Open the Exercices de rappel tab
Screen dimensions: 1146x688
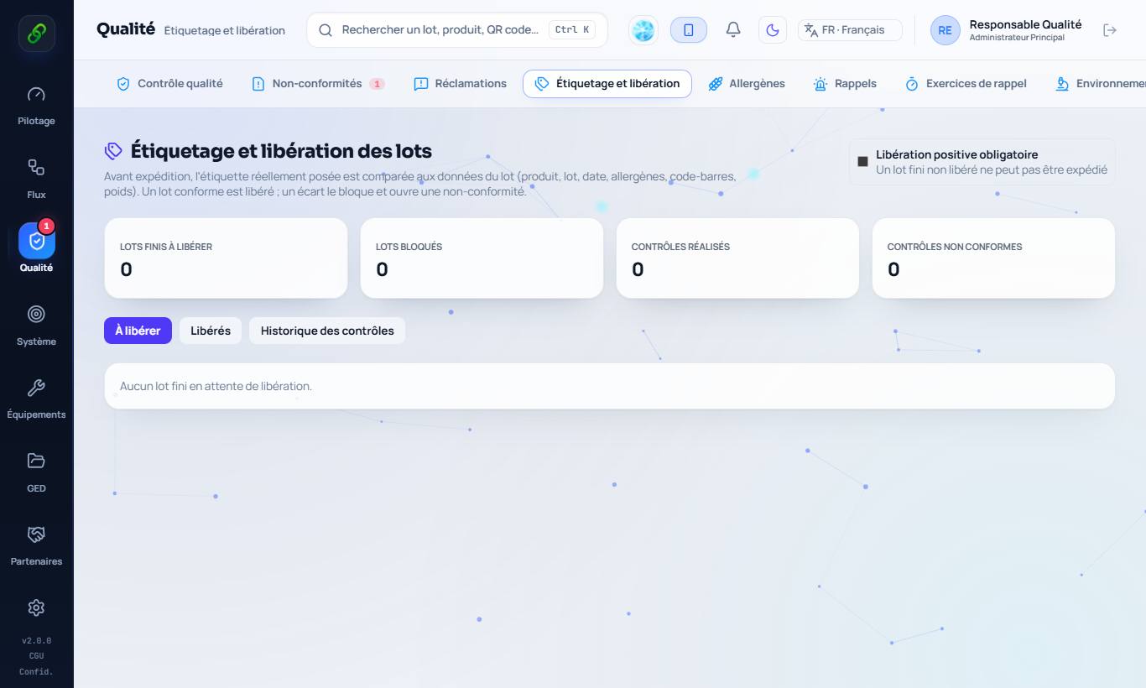click(966, 84)
